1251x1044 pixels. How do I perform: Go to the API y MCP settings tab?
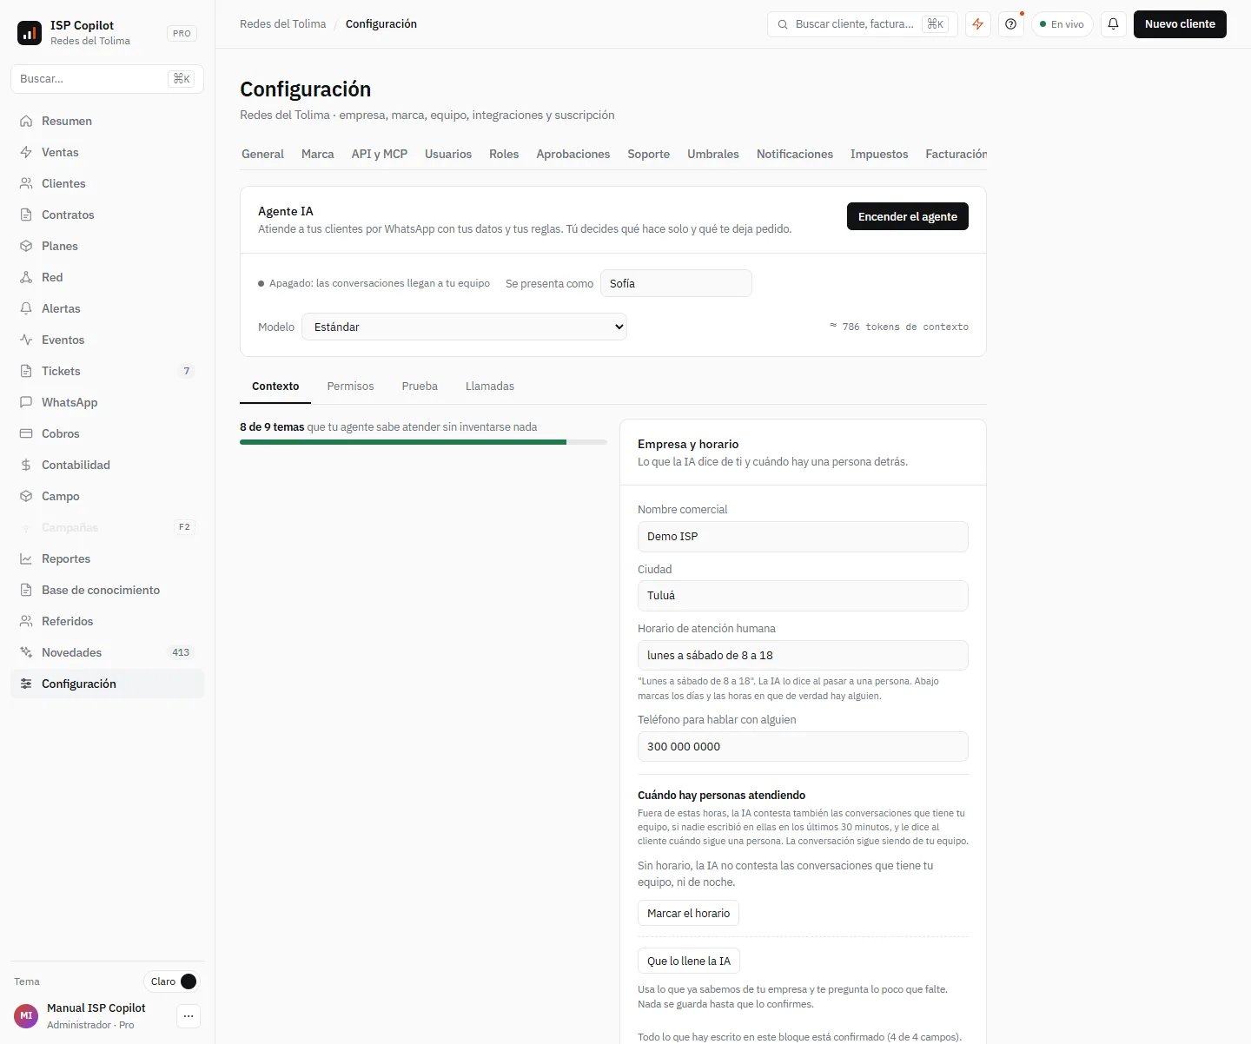pos(380,154)
